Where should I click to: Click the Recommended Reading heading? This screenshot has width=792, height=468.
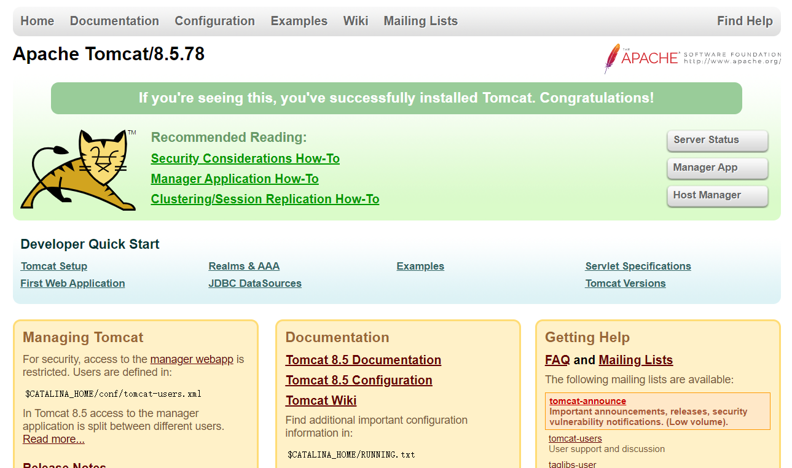click(229, 137)
